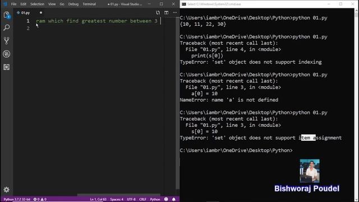Click the vertical scrollbar of cmd window
This screenshot has height=202, width=359.
[357, 105]
